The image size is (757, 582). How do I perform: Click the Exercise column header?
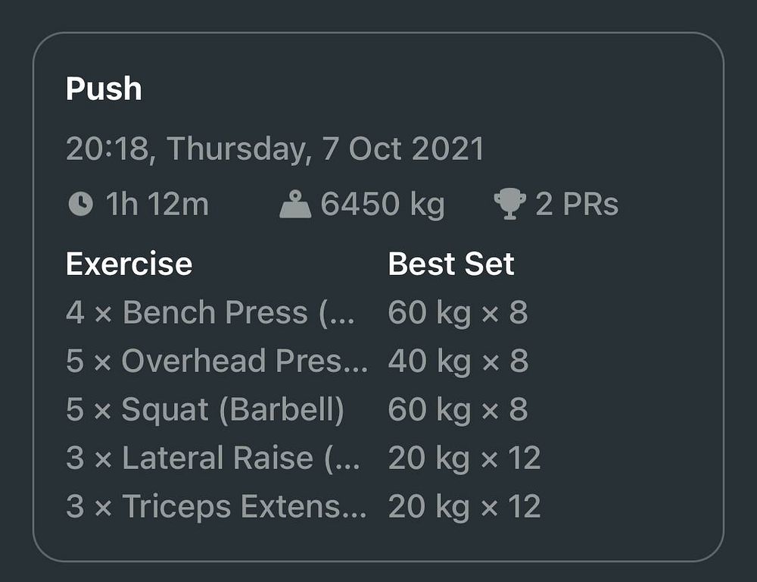[129, 264]
